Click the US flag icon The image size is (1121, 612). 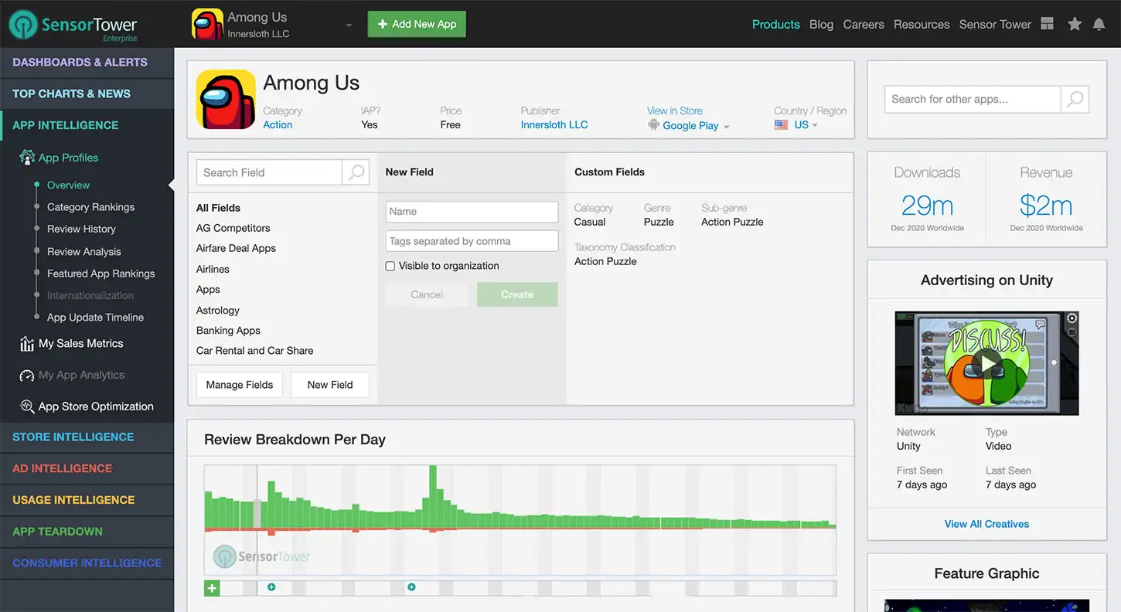tap(781, 124)
